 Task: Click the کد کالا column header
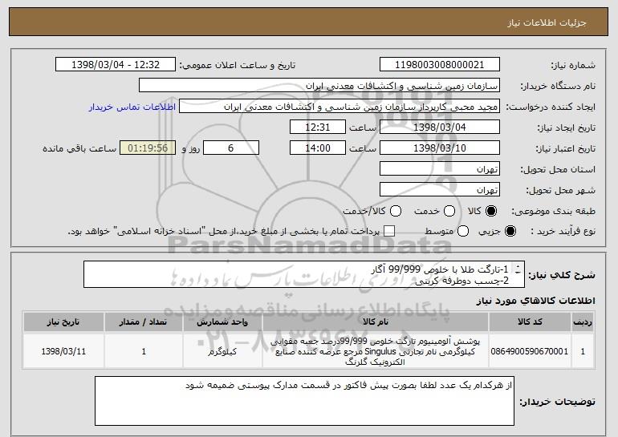pyautogui.click(x=530, y=322)
